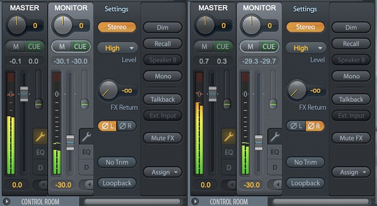Open EQ on right Monitor channel

(275, 152)
